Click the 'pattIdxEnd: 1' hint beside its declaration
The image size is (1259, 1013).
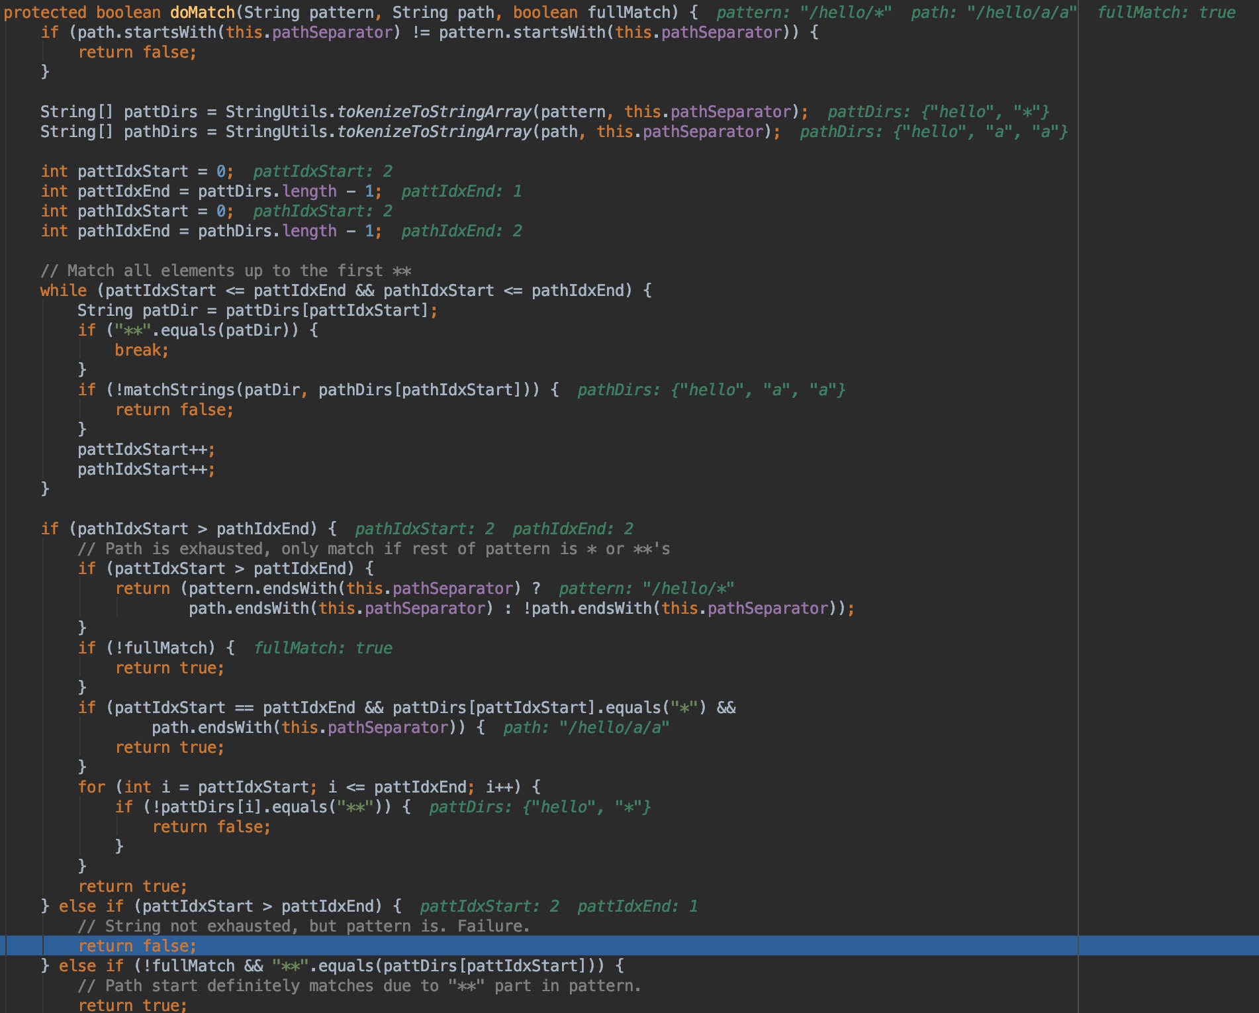tap(461, 191)
